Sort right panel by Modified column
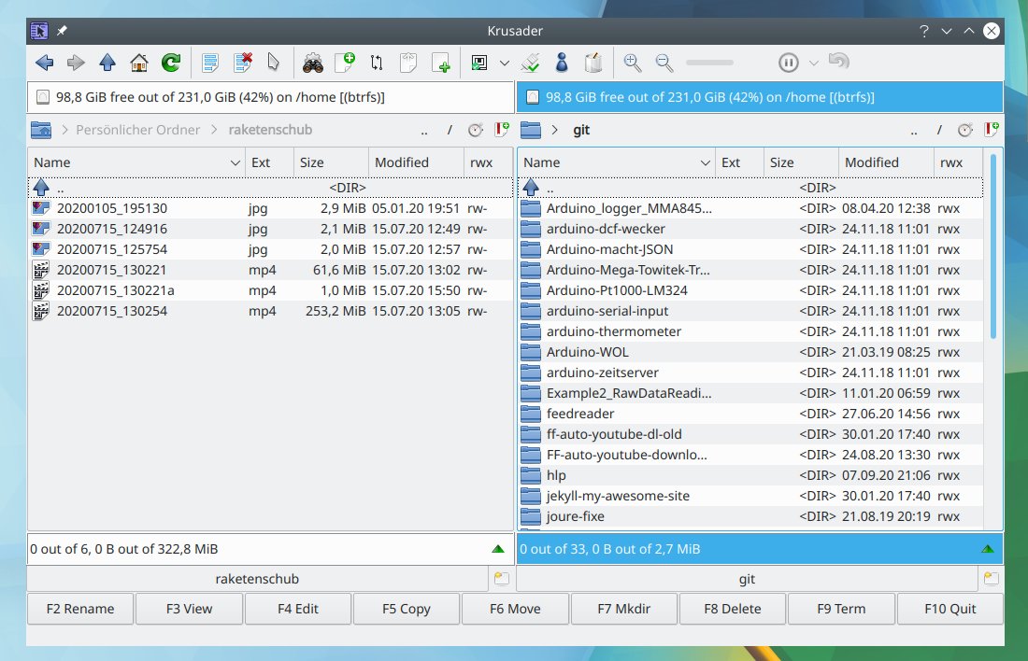This screenshot has width=1028, height=661. 886,162
